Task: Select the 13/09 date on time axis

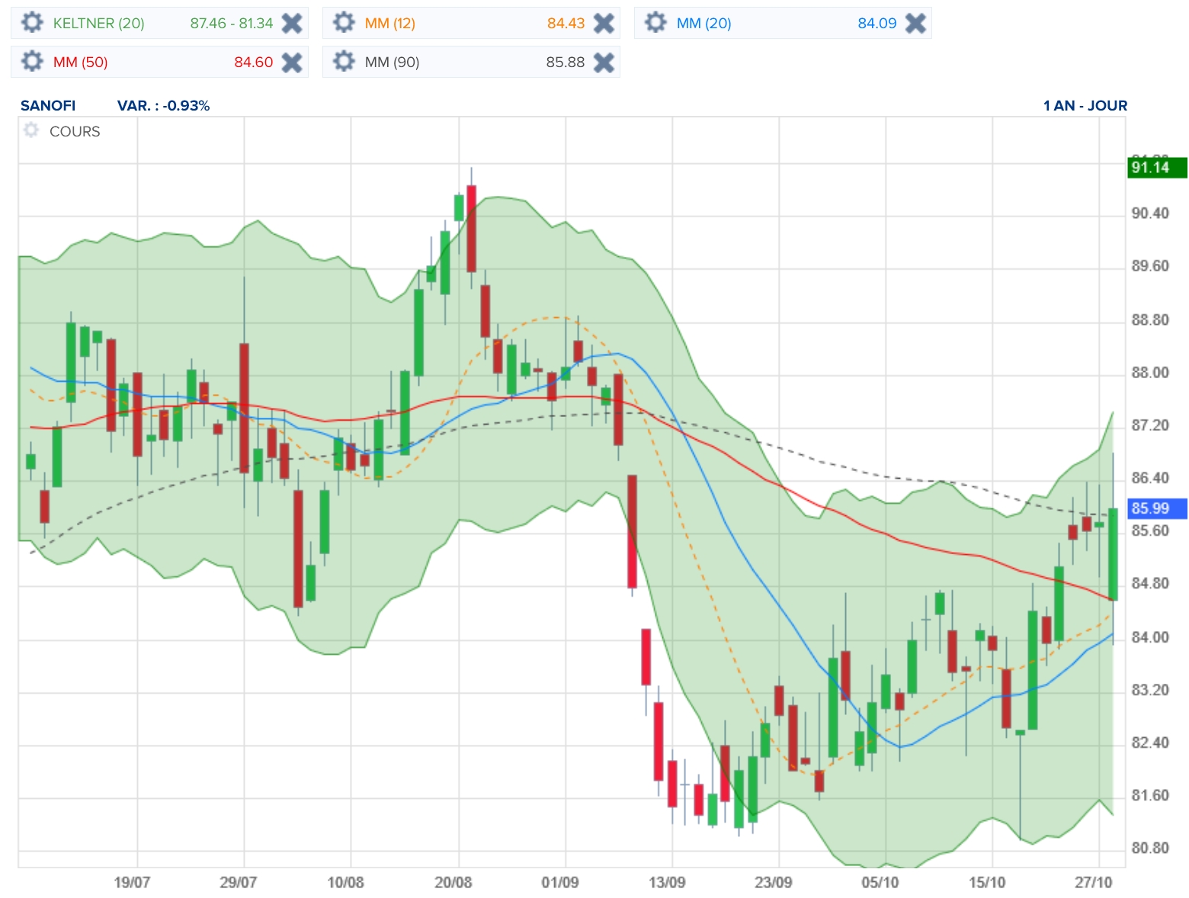Action: click(667, 882)
